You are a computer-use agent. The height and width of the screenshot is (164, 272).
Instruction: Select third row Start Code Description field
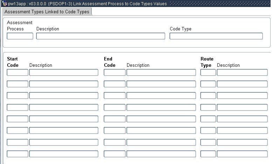[x=64, y=95]
